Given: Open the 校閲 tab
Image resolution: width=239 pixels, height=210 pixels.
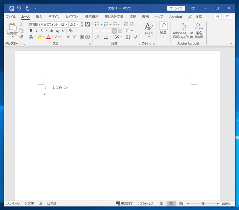Looking at the screenshot, I should tap(133, 17).
